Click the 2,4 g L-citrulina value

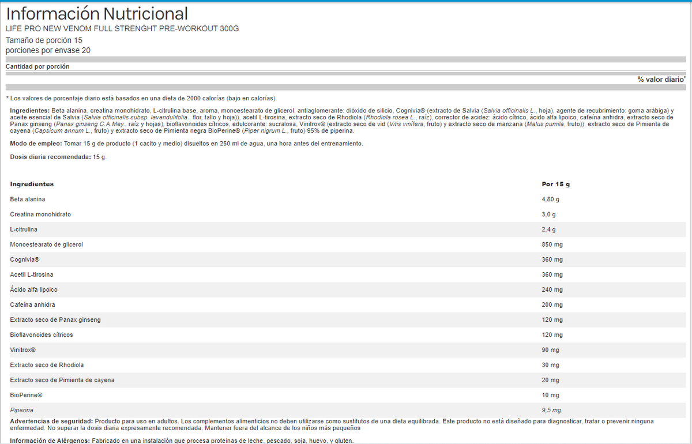point(550,229)
